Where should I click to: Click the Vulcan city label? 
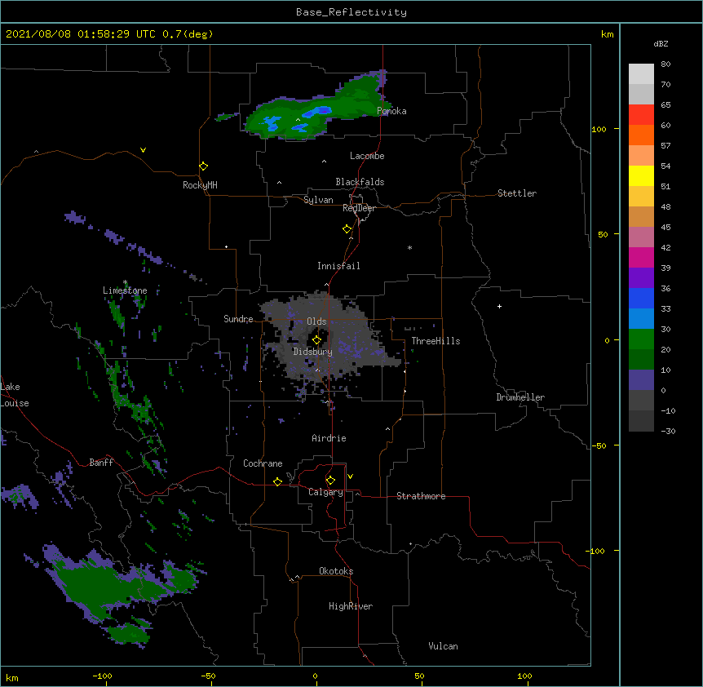point(443,646)
